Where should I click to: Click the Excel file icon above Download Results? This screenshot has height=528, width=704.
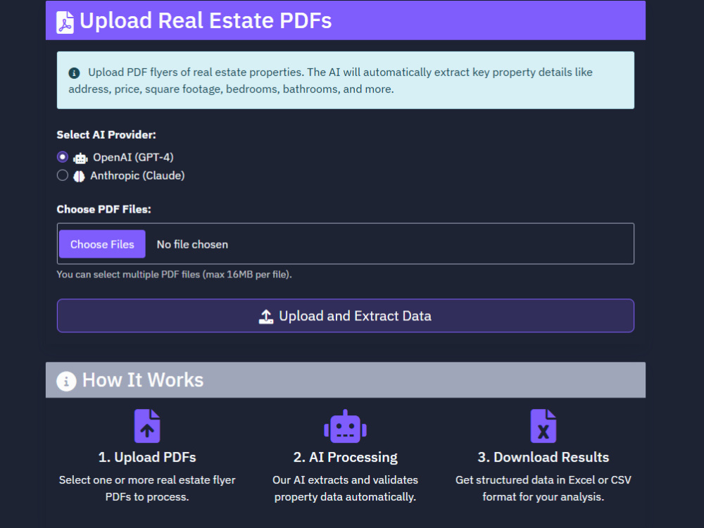pyautogui.click(x=543, y=426)
